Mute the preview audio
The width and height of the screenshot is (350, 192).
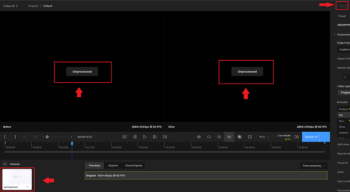click(198, 137)
